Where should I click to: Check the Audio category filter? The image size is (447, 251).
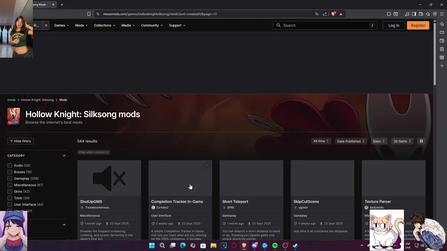point(10,166)
